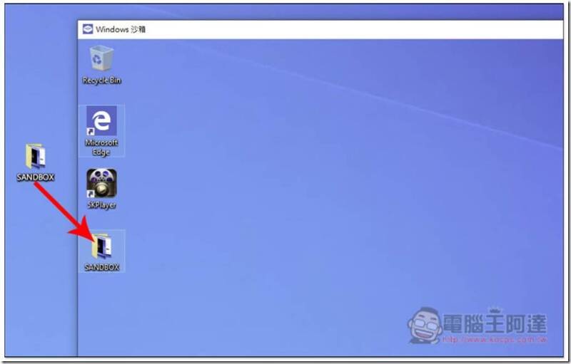Viewport: 571px width, 364px height.
Task: Click the Microsoft Edge text label
Action: point(101,147)
